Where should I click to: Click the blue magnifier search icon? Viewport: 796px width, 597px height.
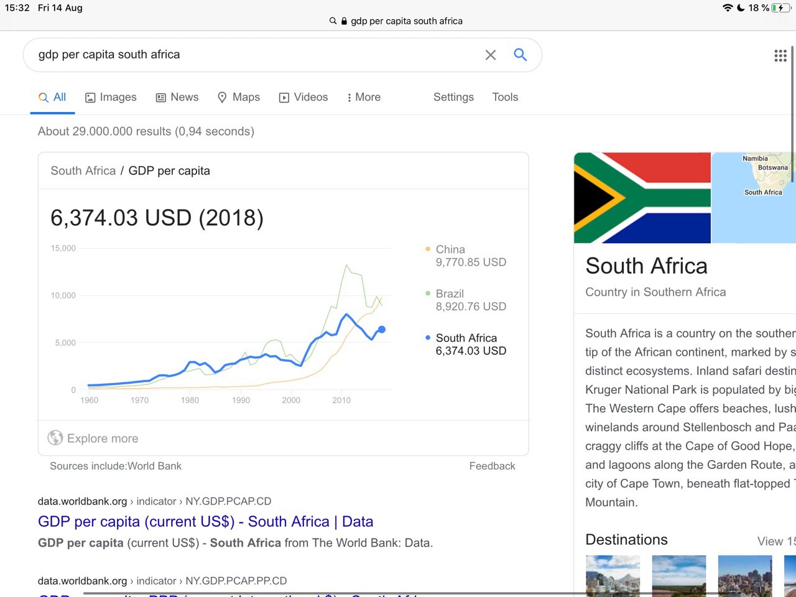click(x=521, y=55)
